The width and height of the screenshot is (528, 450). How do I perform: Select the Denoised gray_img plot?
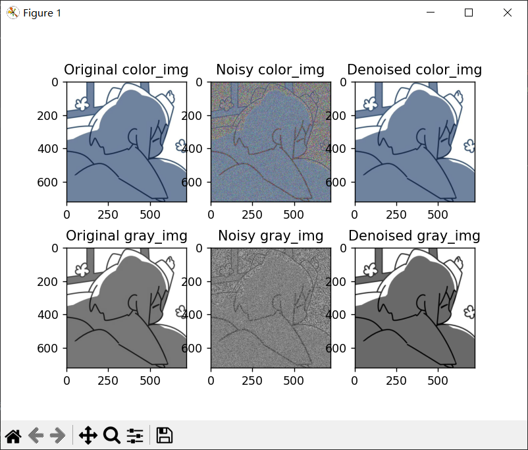[x=415, y=308]
